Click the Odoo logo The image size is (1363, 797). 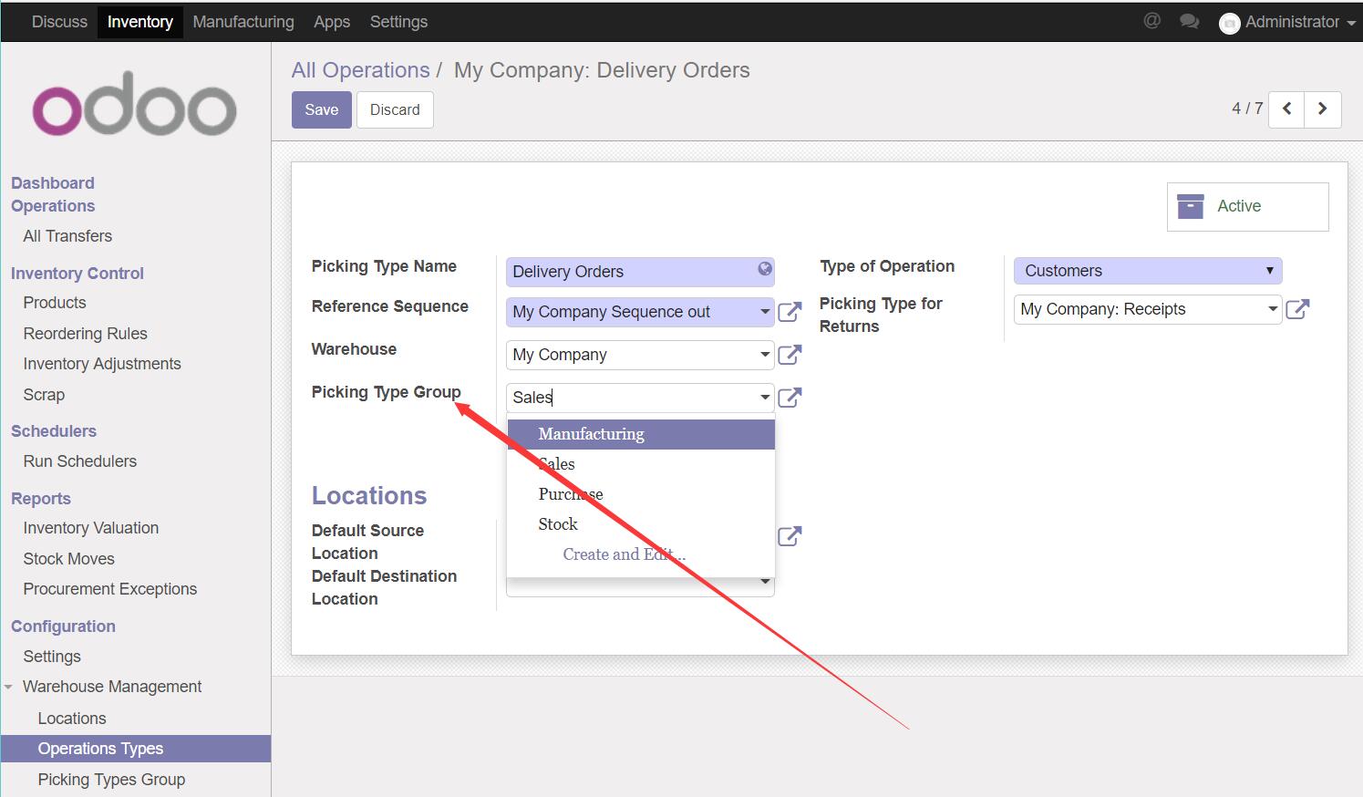coord(135,103)
